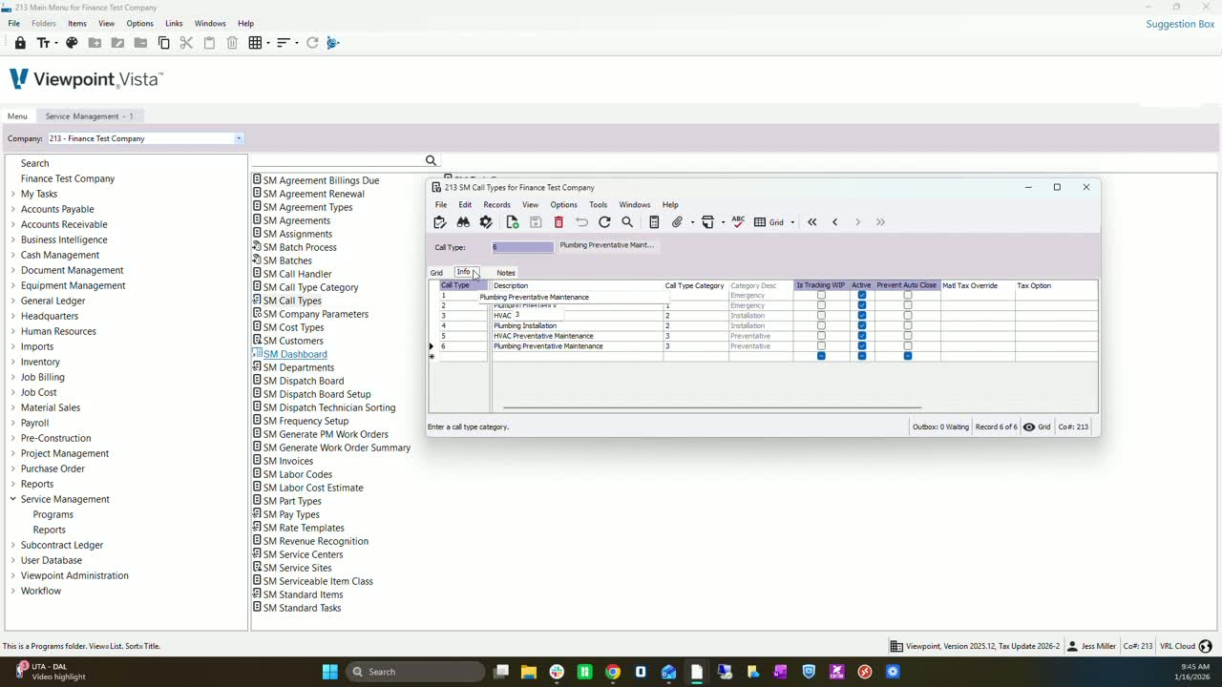Click the paperclip attachment icon
The image size is (1222, 687).
pyautogui.click(x=678, y=222)
